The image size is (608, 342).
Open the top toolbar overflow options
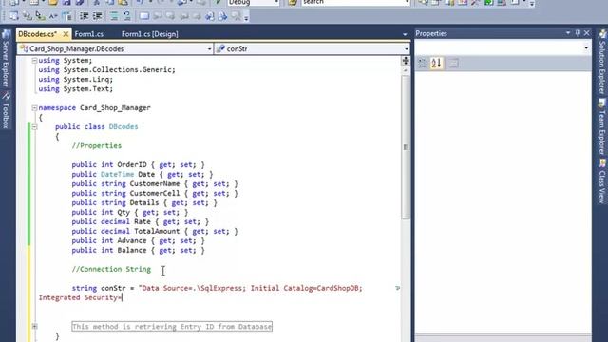[x=532, y=4]
